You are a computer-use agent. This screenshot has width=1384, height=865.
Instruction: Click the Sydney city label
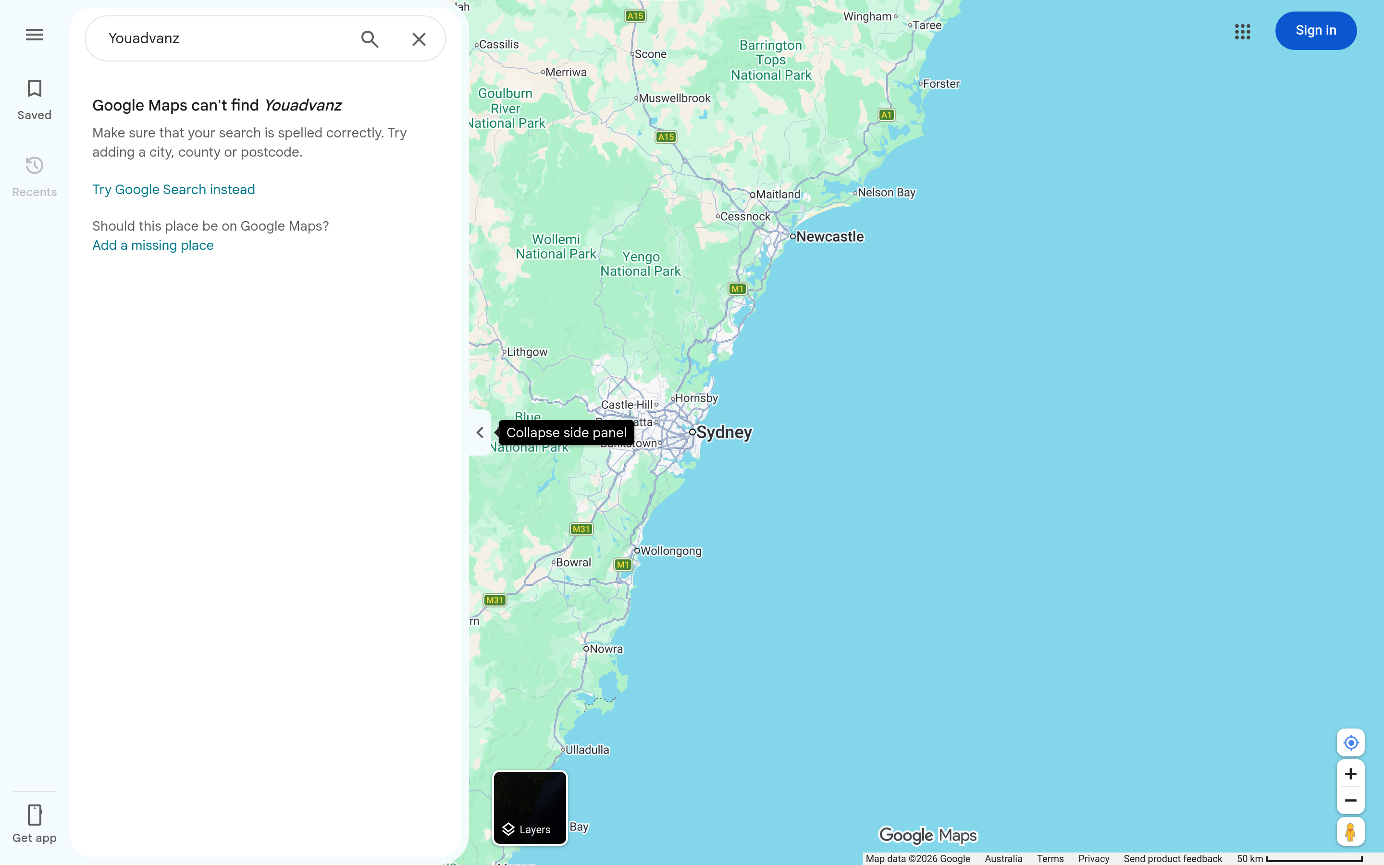pyautogui.click(x=723, y=432)
